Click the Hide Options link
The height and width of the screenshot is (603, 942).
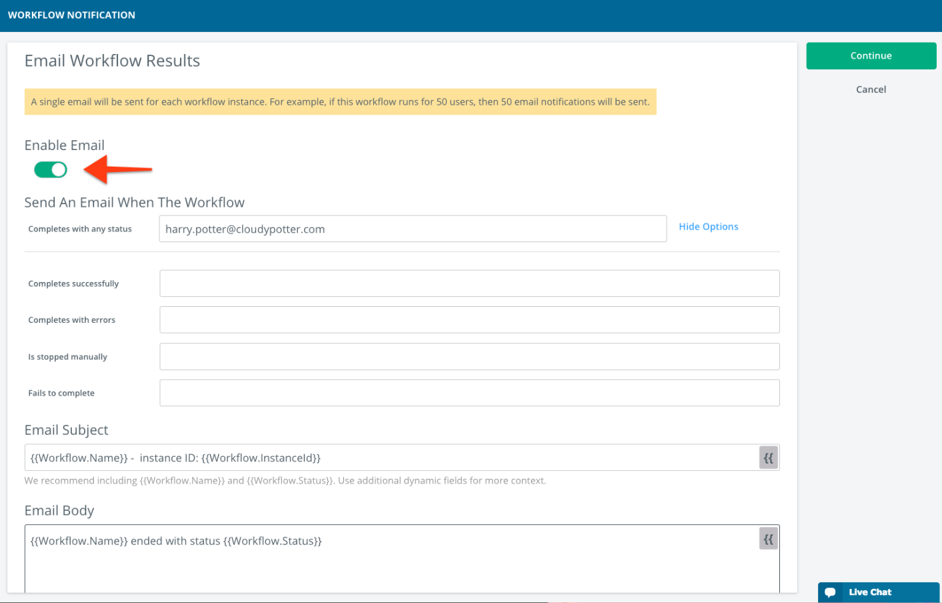[x=708, y=226]
